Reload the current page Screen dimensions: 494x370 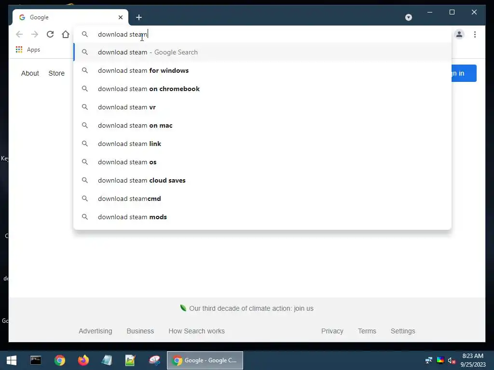point(50,34)
